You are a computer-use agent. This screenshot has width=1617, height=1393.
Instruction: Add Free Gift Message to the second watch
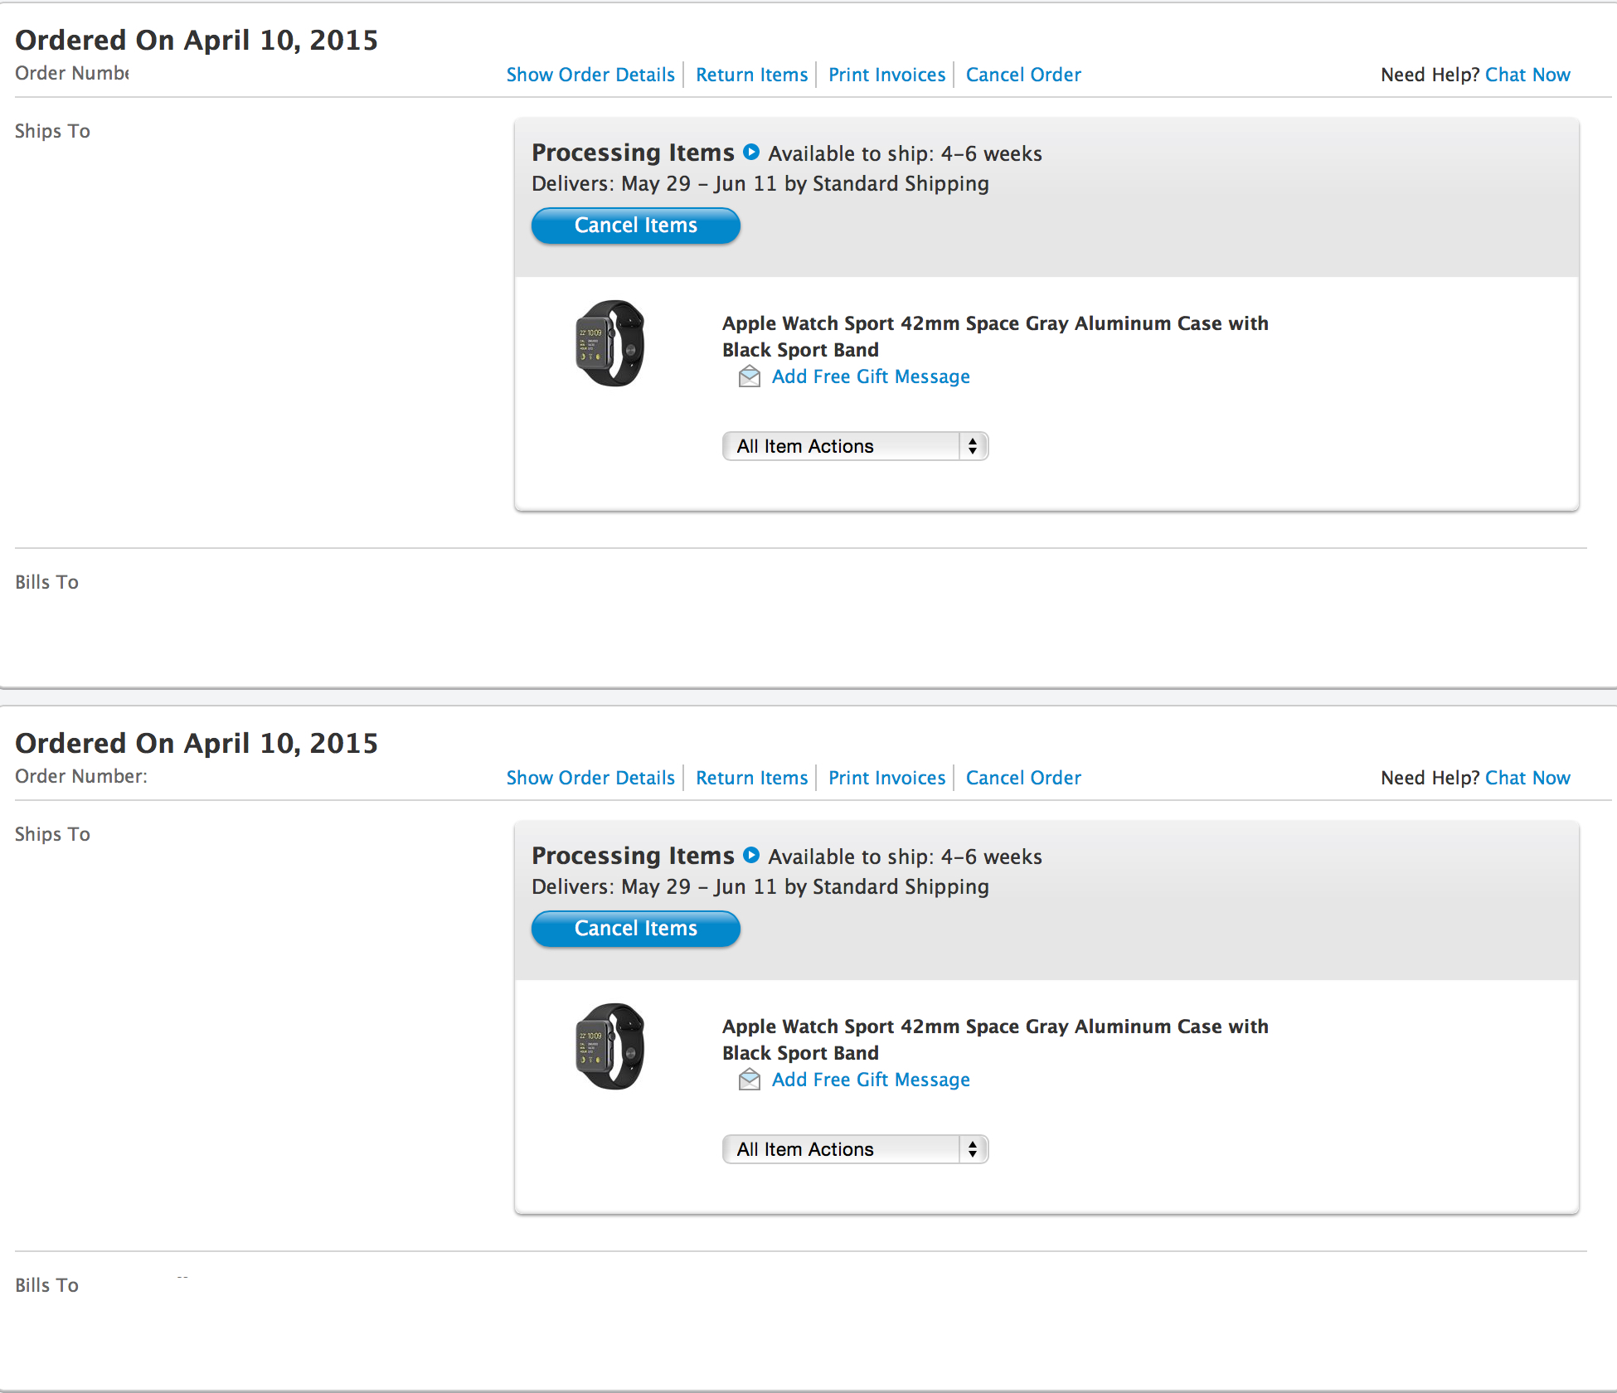click(871, 1080)
